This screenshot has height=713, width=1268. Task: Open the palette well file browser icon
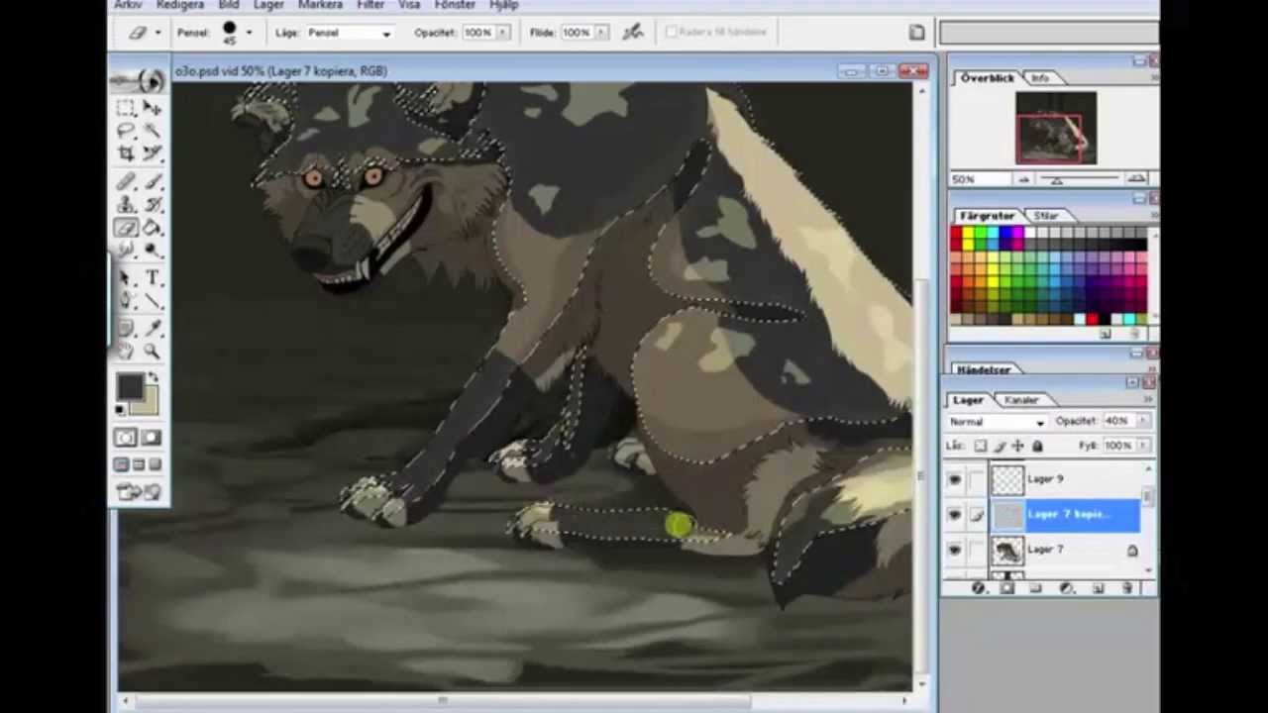click(917, 33)
